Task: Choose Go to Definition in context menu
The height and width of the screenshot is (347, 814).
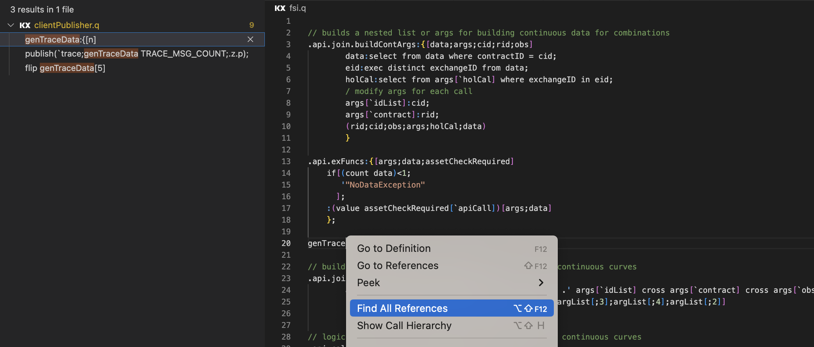Action: 394,248
